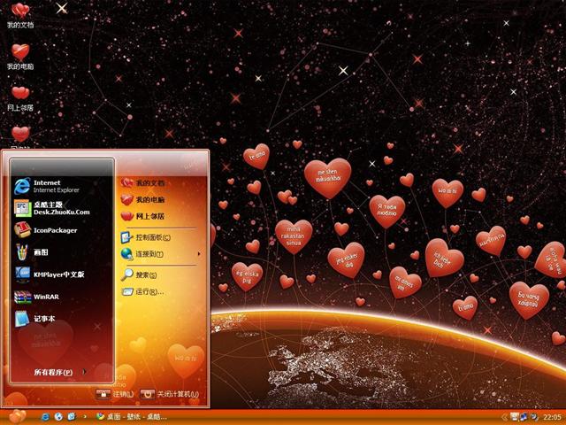Screen dimensions: 566x425
Task: Open 控制面板(C) control panel
Action: pyautogui.click(x=146, y=237)
